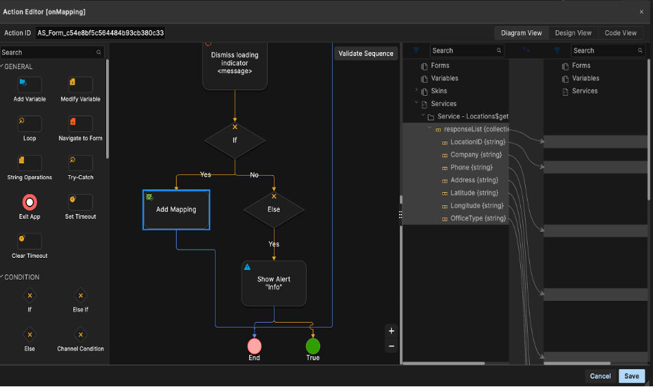
Task: Collapse the CONDITION actions section
Action: [3, 277]
